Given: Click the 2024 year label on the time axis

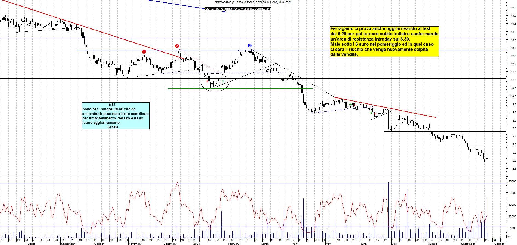Looking at the screenshot, I should point(196,244).
